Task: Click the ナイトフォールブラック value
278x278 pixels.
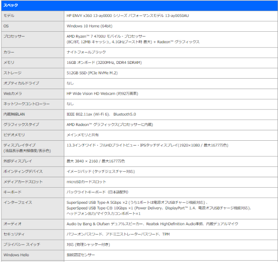Action: [86, 52]
